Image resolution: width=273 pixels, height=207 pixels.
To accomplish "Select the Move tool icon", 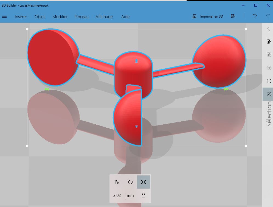I will click(117, 182).
